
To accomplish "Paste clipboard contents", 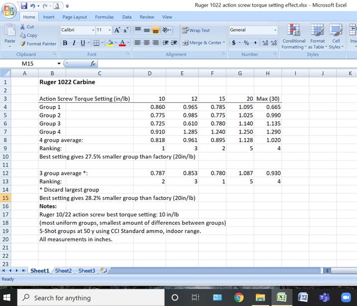I will (10, 36).
